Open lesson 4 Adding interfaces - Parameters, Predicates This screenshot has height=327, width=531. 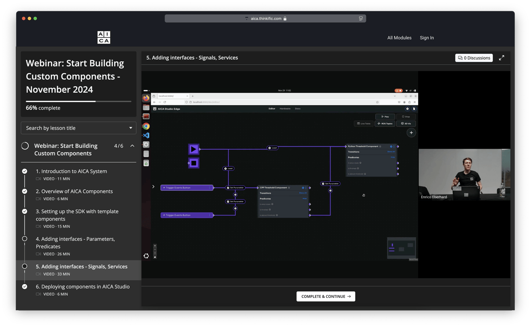click(x=75, y=243)
